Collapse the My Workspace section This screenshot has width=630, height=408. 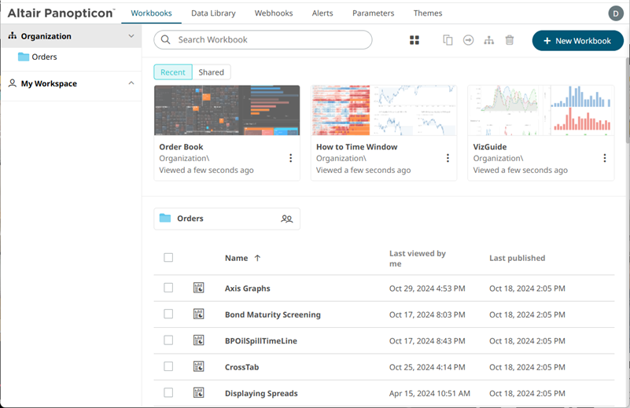131,83
